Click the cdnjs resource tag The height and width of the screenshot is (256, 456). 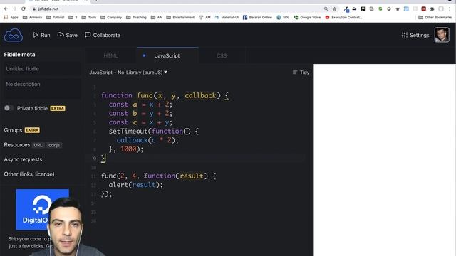point(54,145)
